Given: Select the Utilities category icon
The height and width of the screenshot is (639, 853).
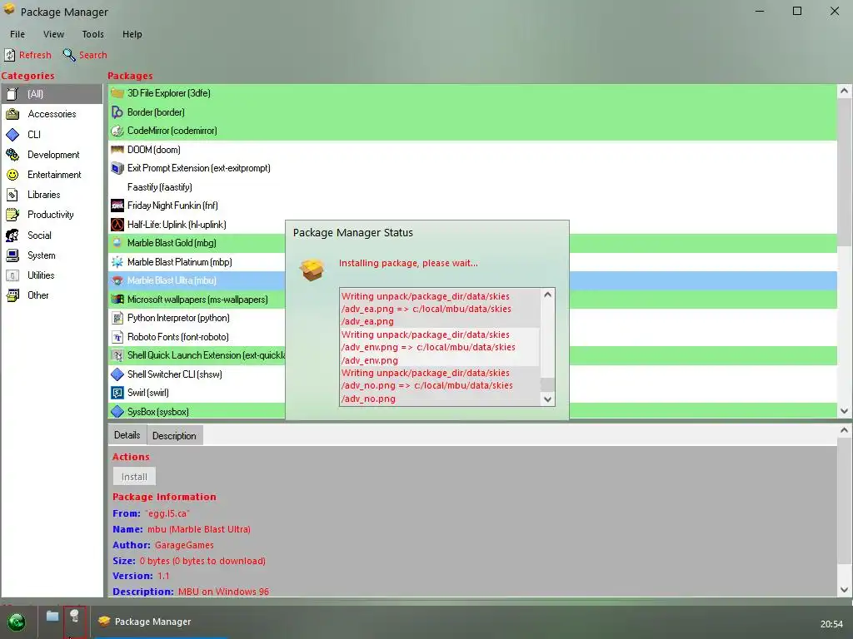Looking at the screenshot, I should tap(12, 275).
